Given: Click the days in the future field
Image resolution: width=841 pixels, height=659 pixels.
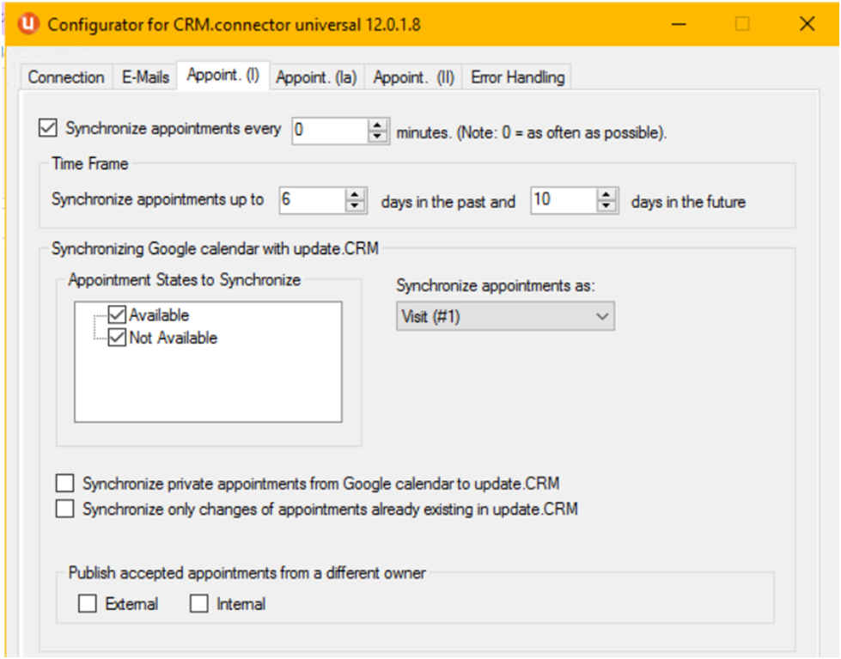Looking at the screenshot, I should point(564,200).
